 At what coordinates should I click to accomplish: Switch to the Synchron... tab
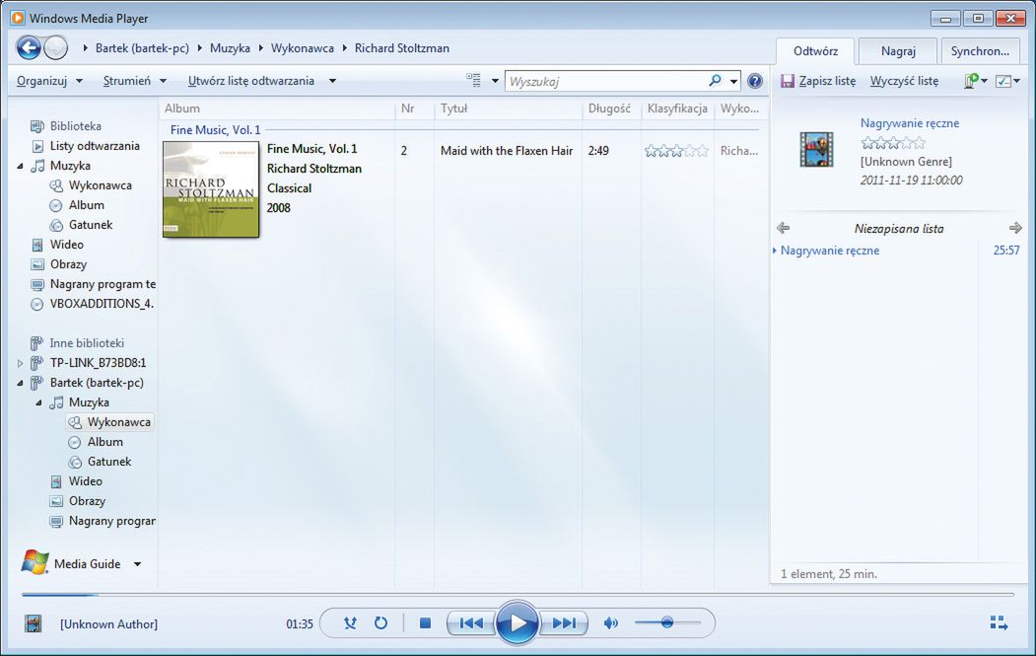[980, 51]
